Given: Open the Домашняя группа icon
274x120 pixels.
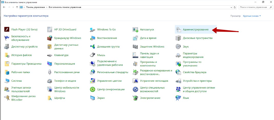Looking at the screenshot, I should tap(92, 46).
